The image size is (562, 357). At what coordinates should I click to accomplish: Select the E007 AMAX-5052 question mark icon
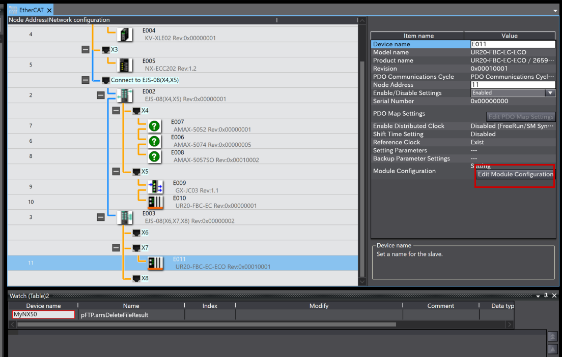coord(154,126)
